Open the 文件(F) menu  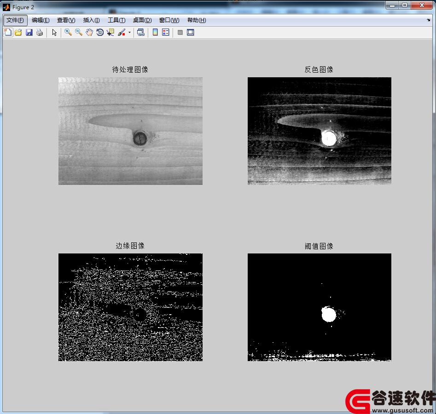coord(15,20)
